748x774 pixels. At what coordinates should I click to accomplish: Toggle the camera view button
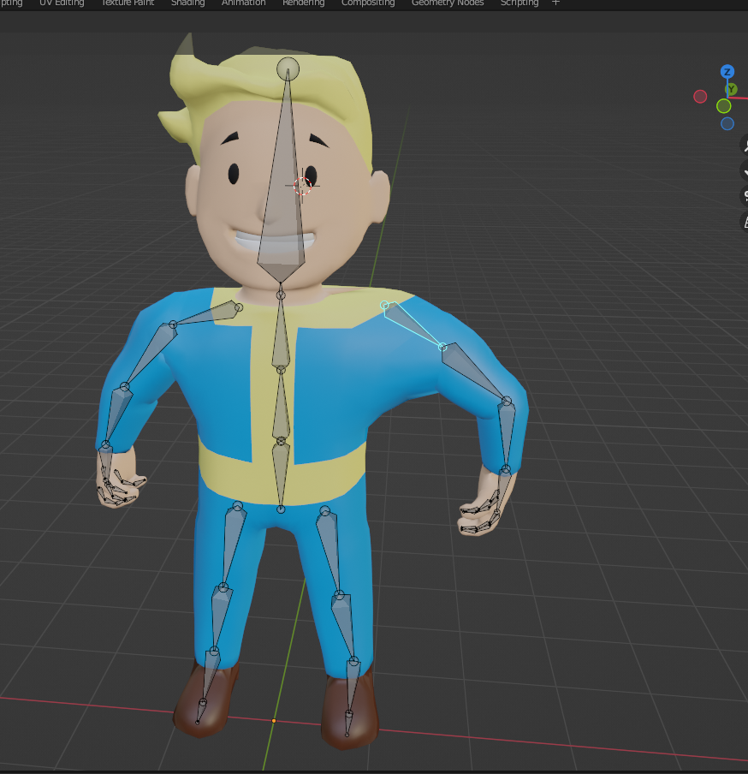tap(744, 197)
